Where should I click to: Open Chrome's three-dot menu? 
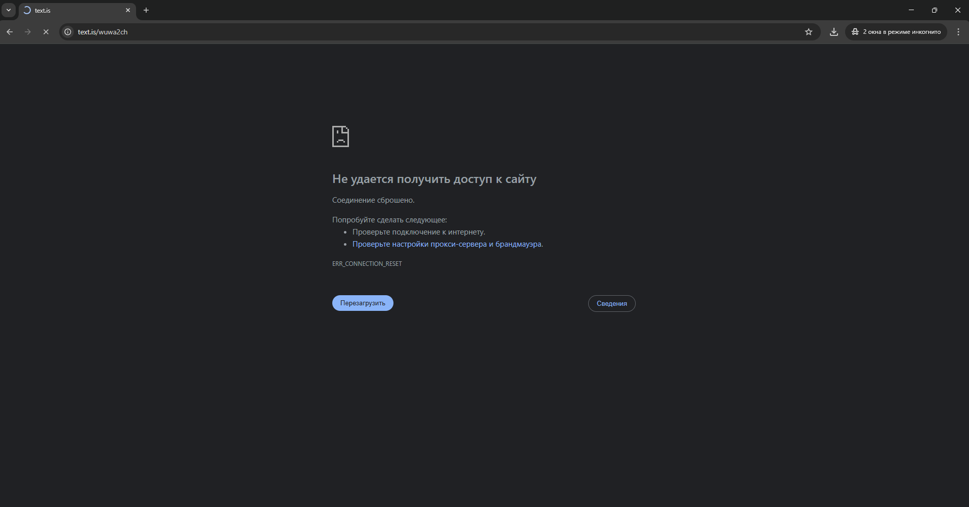pyautogui.click(x=958, y=32)
